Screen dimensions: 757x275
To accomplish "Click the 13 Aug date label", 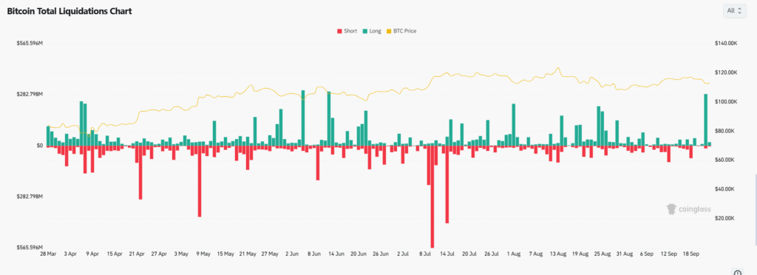I will pos(558,254).
